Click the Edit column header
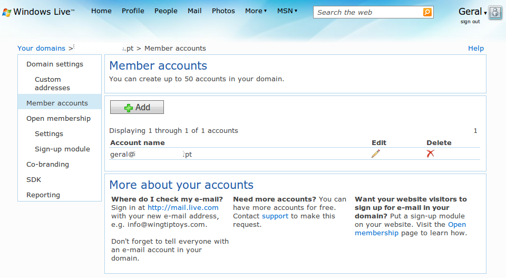This screenshot has height=278, width=506. [x=379, y=143]
